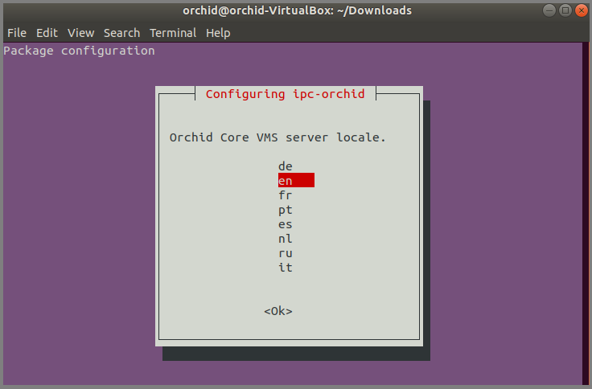
Task: Open the Search menu
Action: point(121,33)
